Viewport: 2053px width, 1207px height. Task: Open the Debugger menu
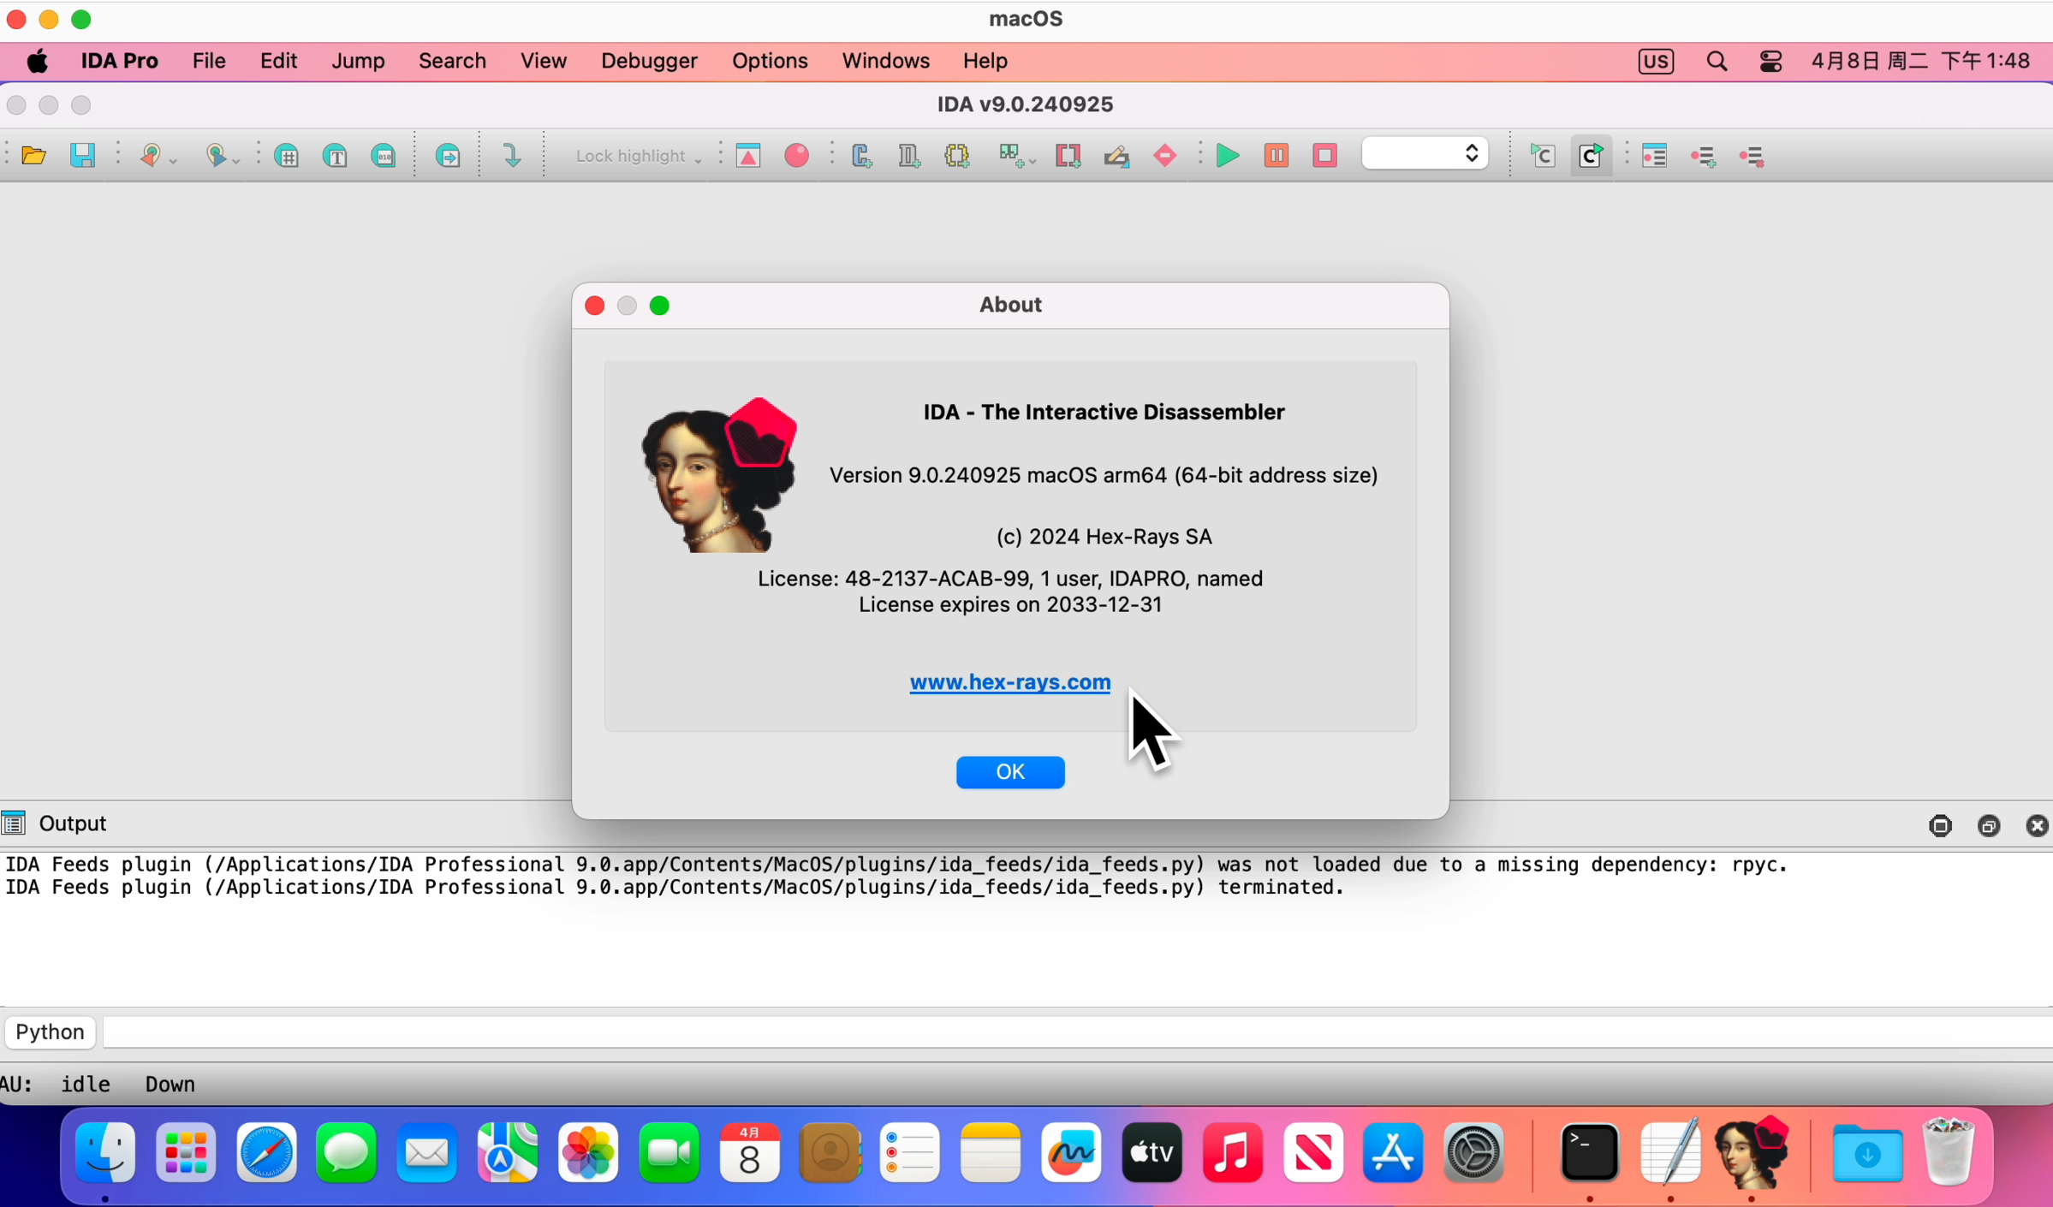pos(649,61)
